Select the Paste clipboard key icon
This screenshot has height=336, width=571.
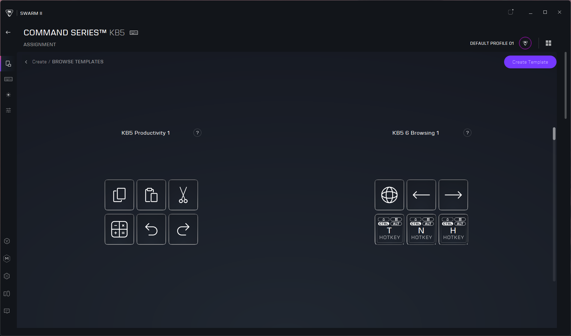tap(151, 195)
